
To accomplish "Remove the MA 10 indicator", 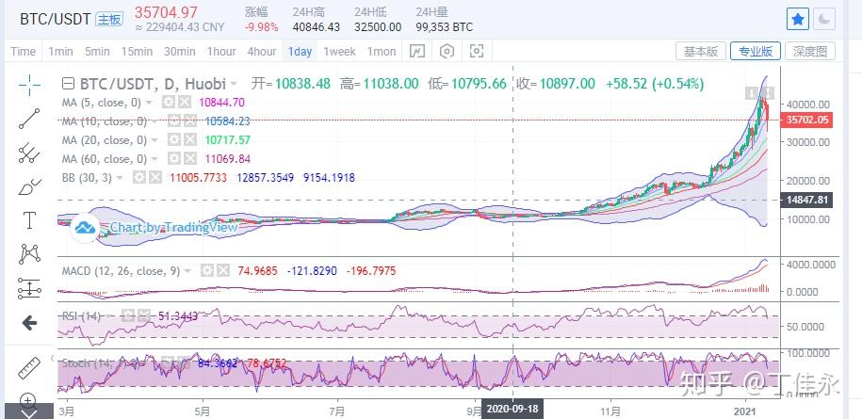I will [x=189, y=121].
